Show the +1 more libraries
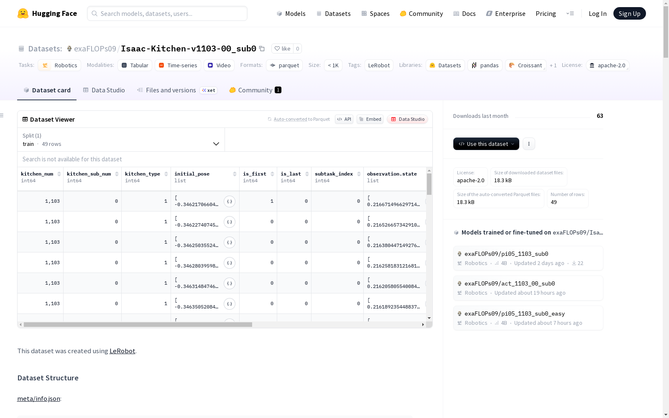This screenshot has width=669, height=418. tap(553, 65)
